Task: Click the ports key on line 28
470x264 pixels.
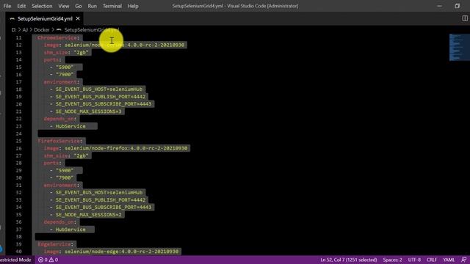Action: (51, 163)
